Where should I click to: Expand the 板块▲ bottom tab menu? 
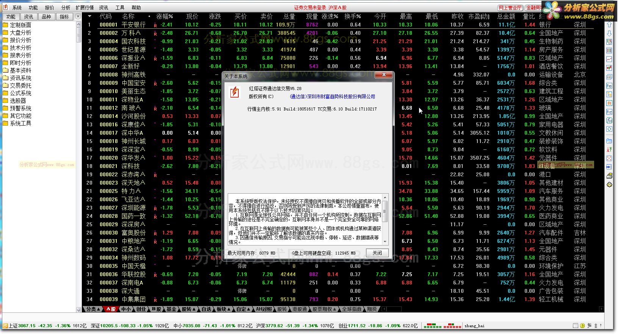point(224,309)
